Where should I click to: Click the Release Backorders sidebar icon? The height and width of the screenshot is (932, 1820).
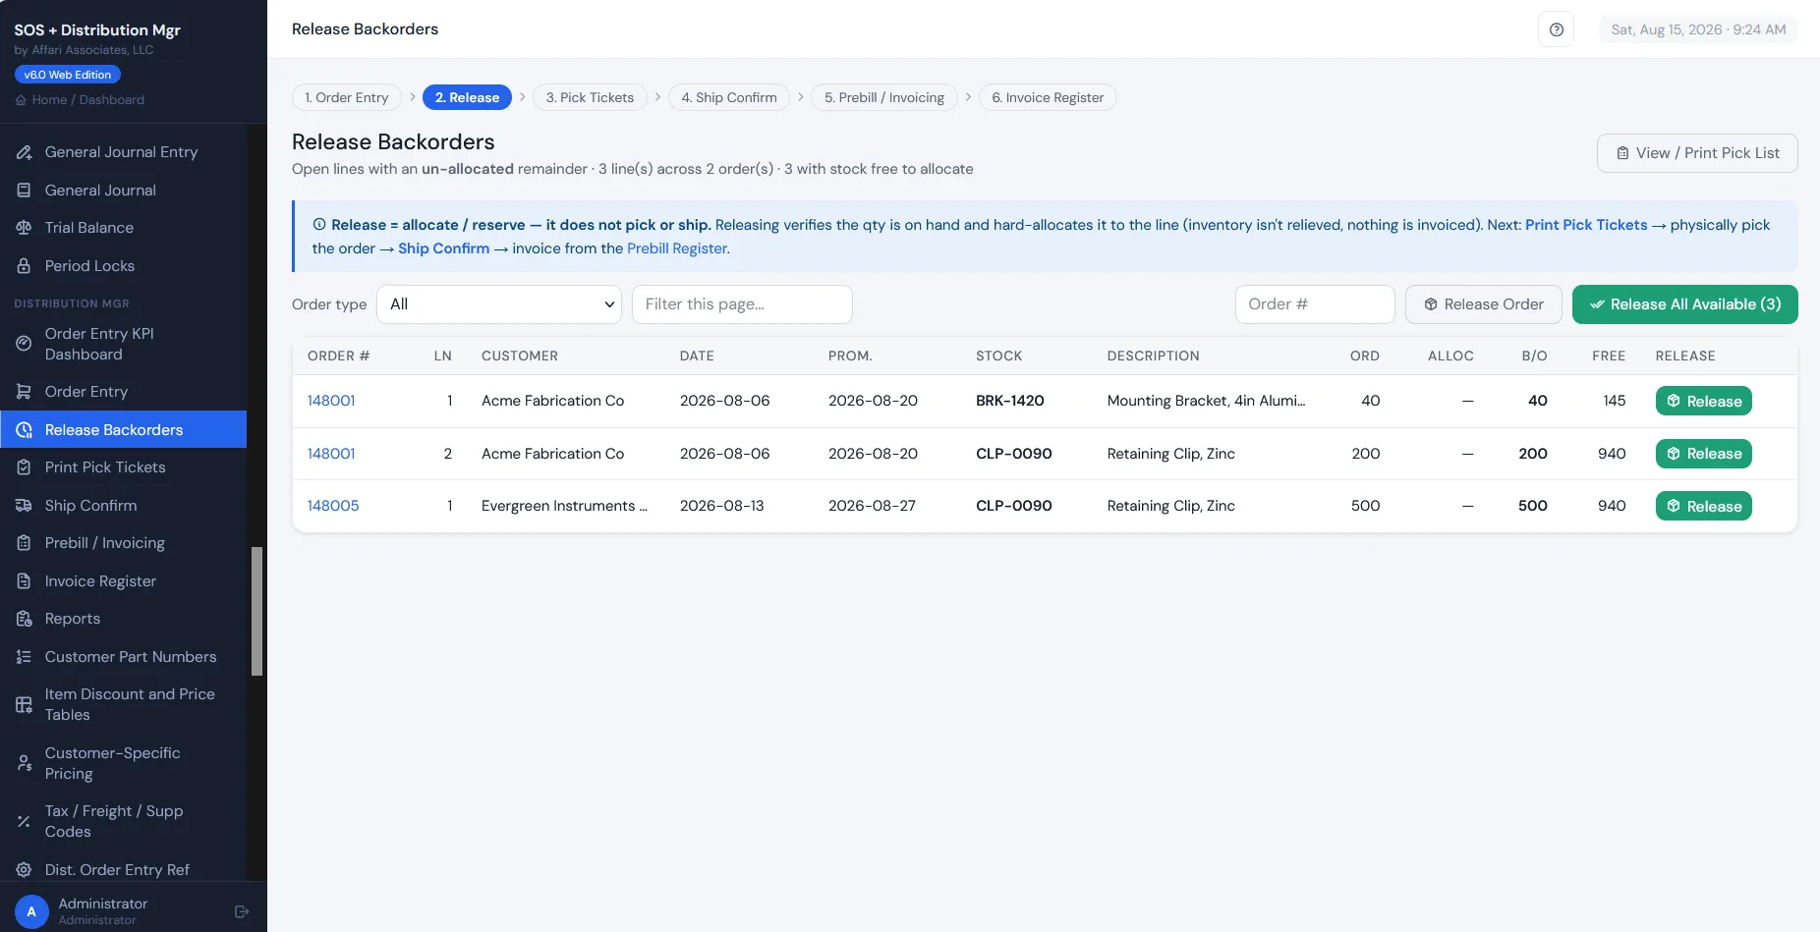pyautogui.click(x=25, y=430)
